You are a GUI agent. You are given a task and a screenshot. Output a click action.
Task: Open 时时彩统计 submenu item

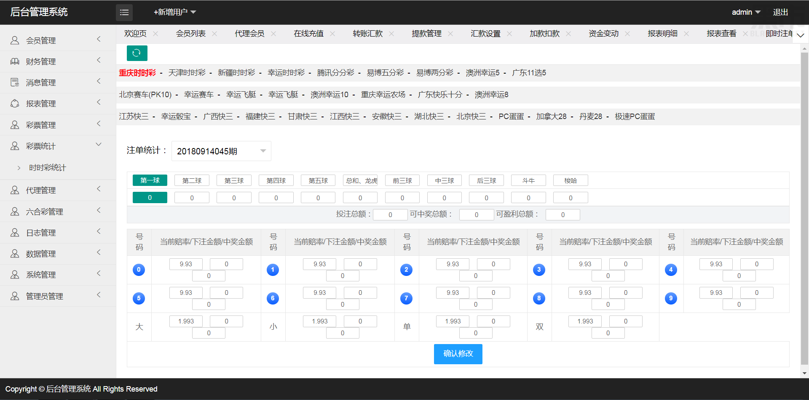coord(48,167)
